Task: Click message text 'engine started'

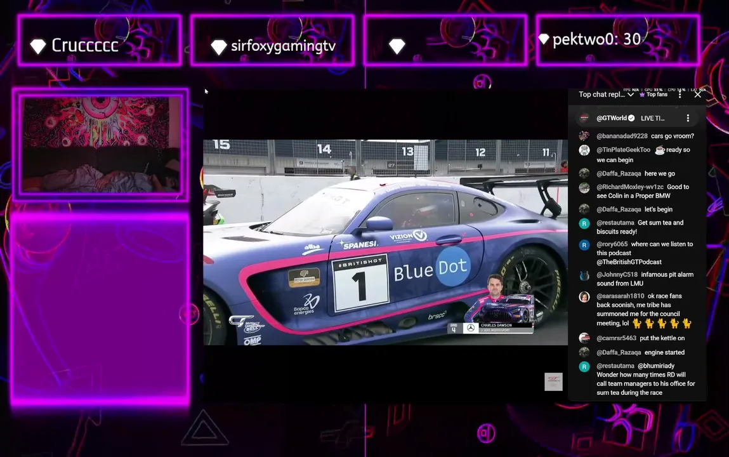Action: coord(664,352)
